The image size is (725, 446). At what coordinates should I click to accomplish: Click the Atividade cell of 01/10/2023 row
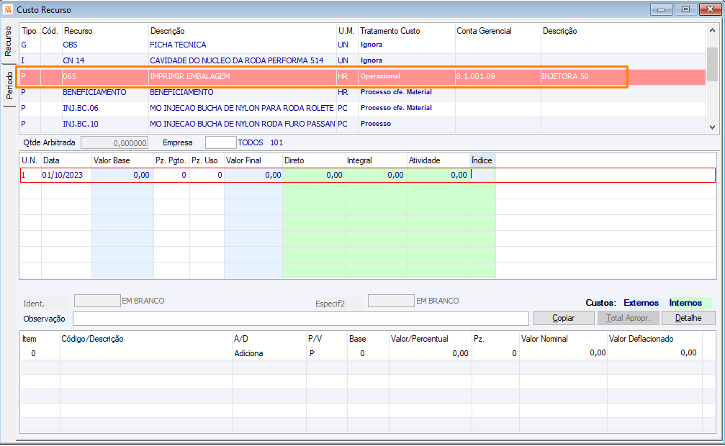[438, 175]
